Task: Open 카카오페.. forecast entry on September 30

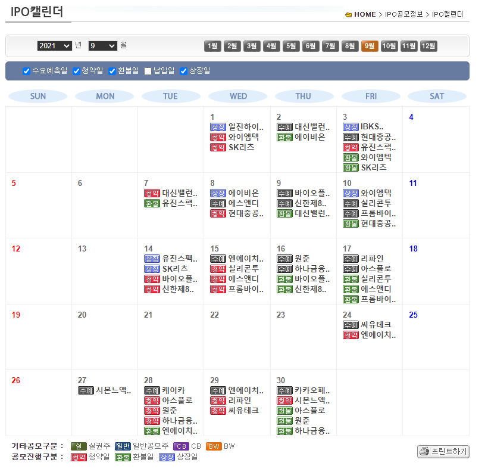Action: pos(312,390)
